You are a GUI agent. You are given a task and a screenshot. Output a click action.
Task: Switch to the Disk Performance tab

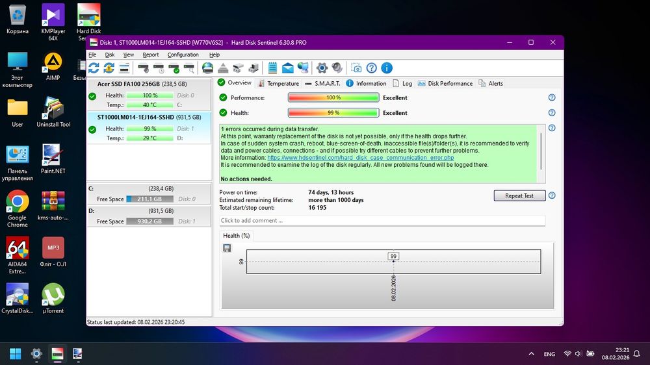click(445, 83)
